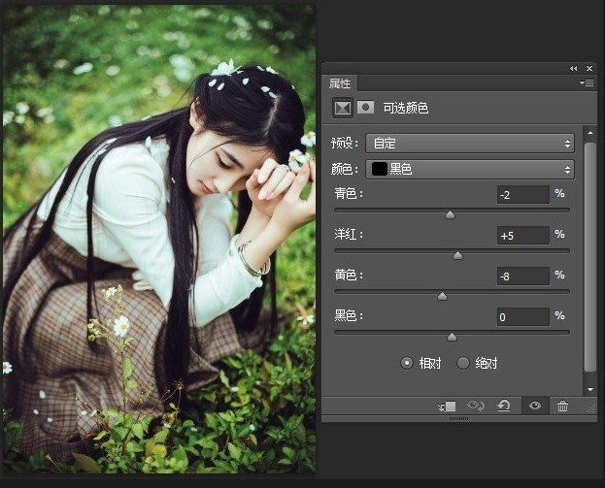Image resolution: width=605 pixels, height=488 pixels.
Task: Click the 黄色 value field
Action: tap(522, 277)
